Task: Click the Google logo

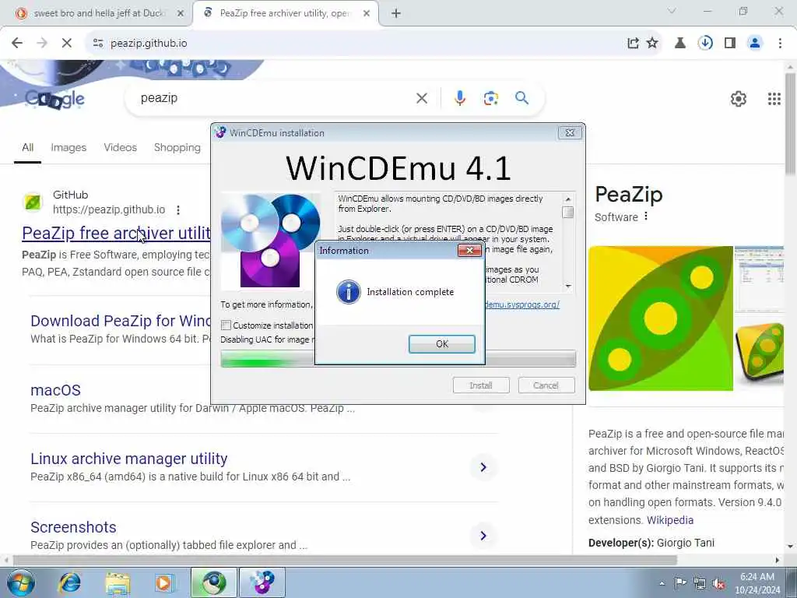Action: (55, 98)
